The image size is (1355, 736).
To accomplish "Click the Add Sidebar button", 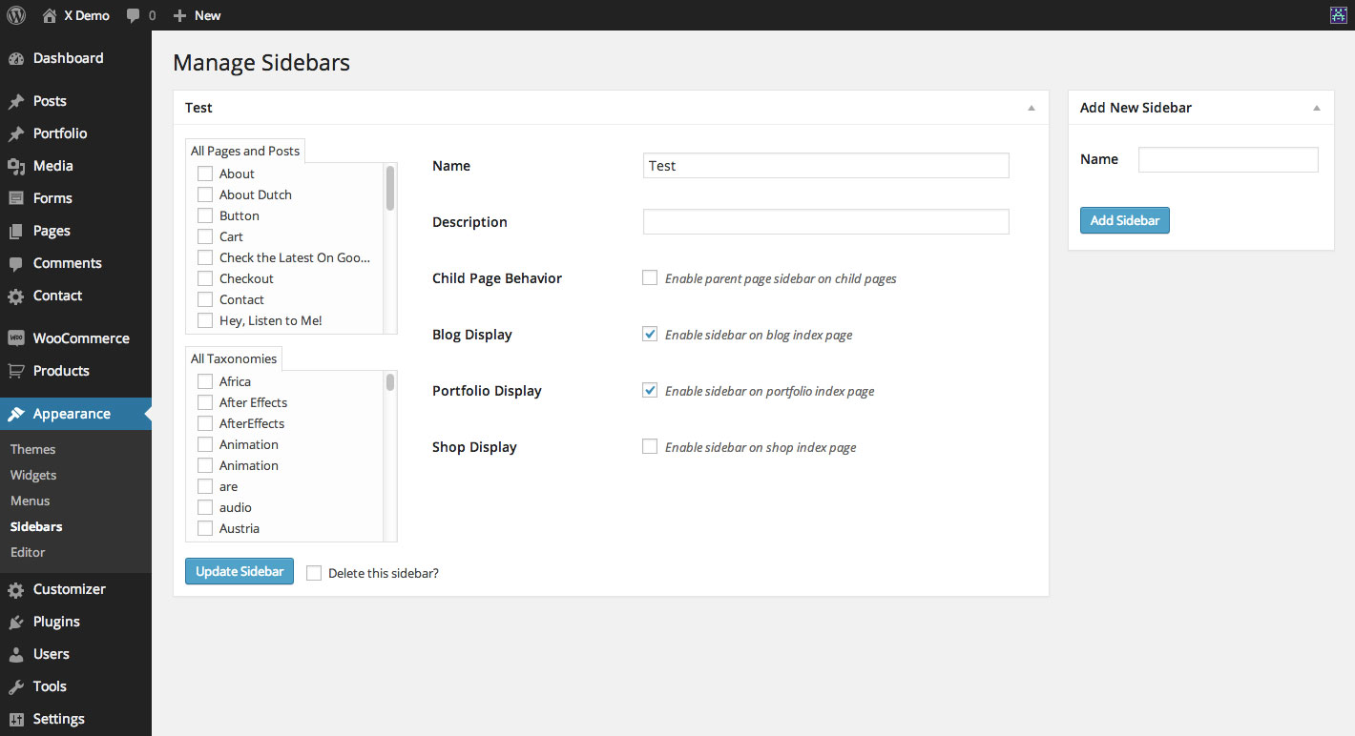I will tap(1124, 220).
